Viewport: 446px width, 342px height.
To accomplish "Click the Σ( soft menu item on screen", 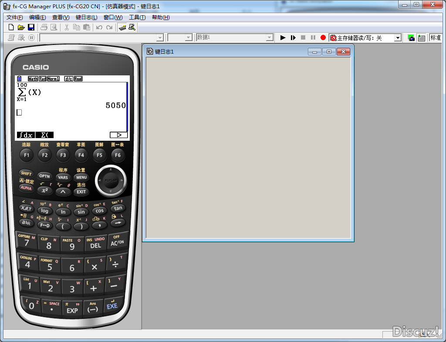I will pos(44,135).
